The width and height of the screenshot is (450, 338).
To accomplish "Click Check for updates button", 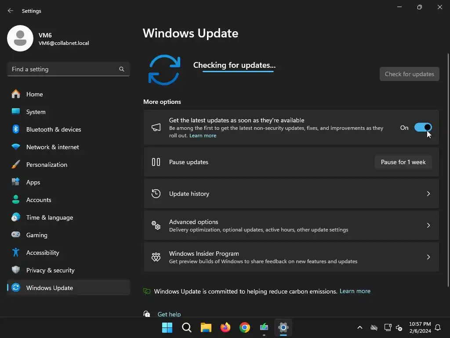I will click(409, 74).
